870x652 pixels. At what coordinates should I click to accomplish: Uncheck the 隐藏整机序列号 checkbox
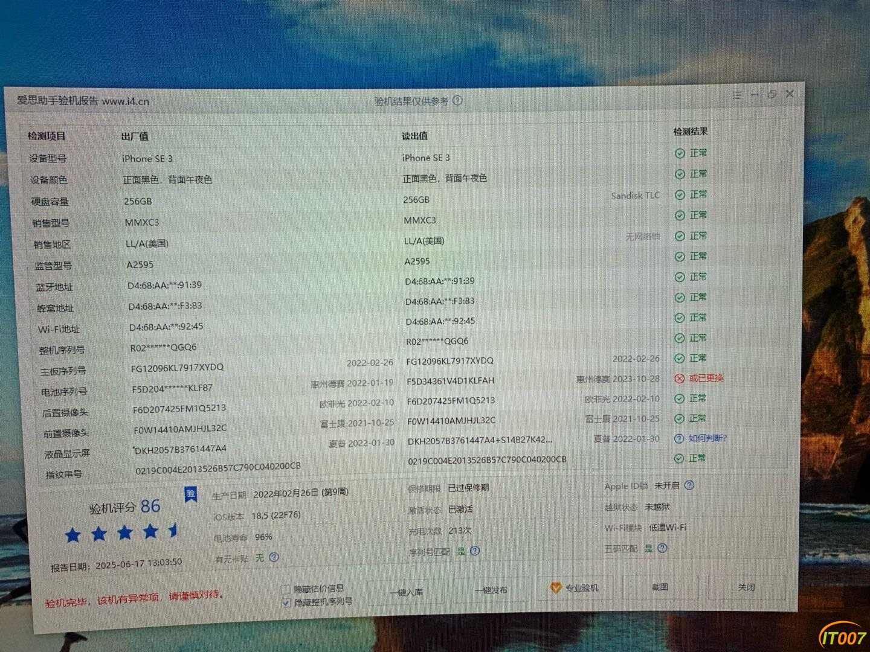(286, 602)
